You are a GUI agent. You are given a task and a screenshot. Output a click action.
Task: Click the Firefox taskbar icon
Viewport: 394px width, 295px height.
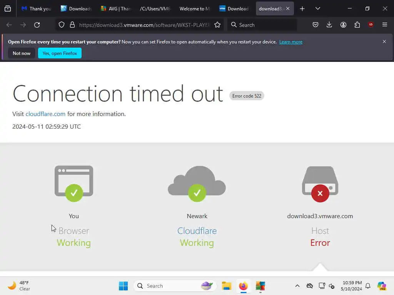click(243, 286)
